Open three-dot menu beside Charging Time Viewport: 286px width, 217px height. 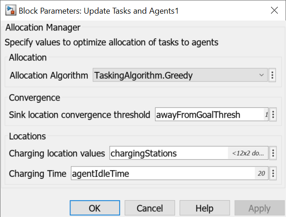pos(273,173)
